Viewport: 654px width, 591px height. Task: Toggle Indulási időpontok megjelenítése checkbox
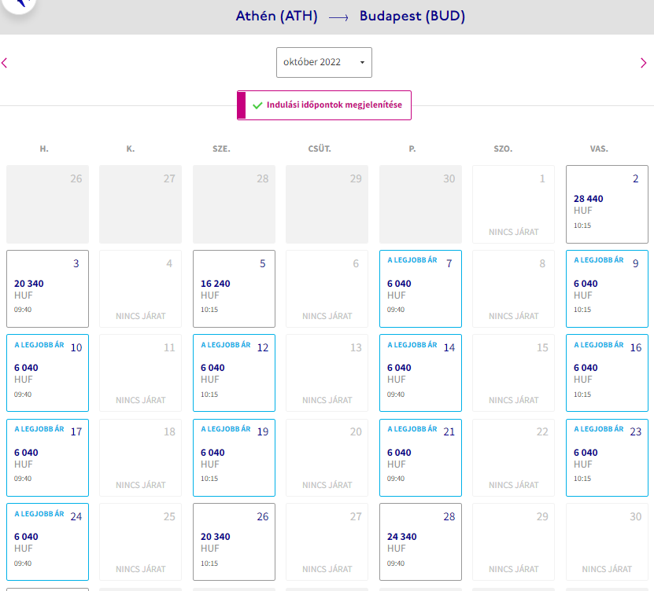tap(324, 105)
